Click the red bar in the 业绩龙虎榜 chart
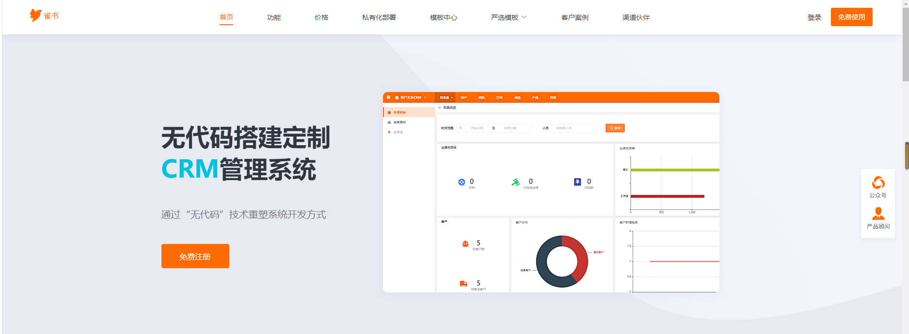 point(667,196)
